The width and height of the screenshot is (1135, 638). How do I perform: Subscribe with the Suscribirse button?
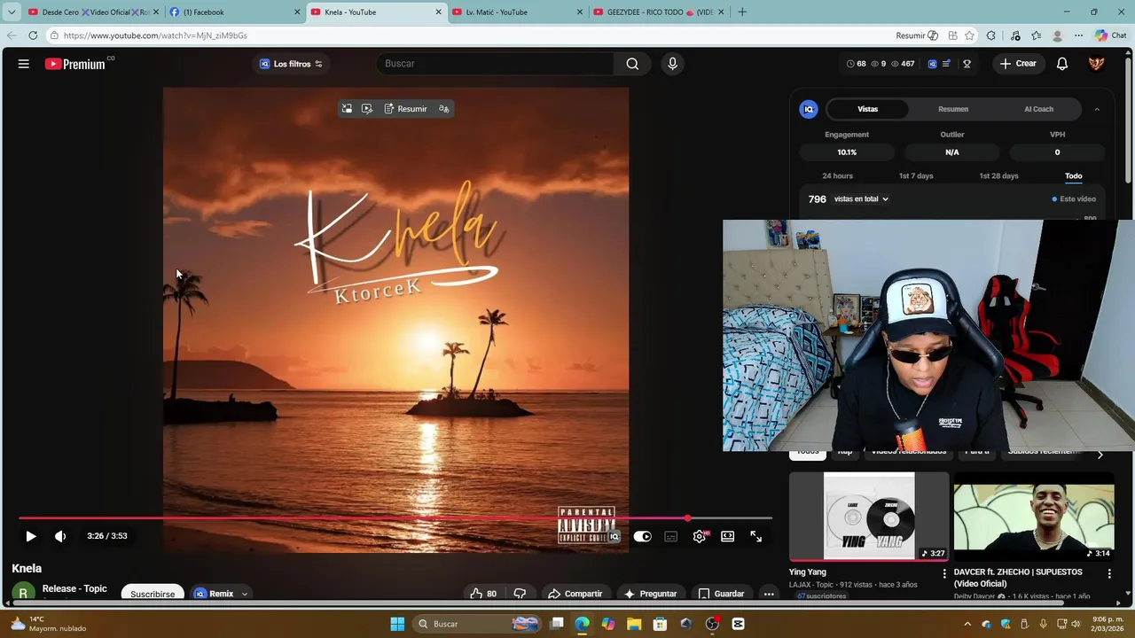point(153,594)
